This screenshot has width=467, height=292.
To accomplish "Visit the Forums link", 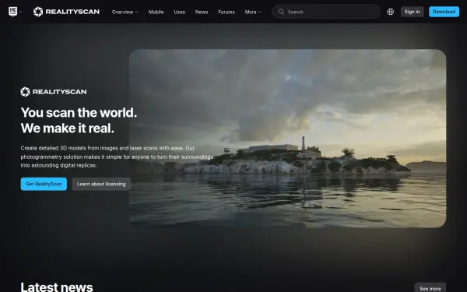I will pyautogui.click(x=226, y=12).
